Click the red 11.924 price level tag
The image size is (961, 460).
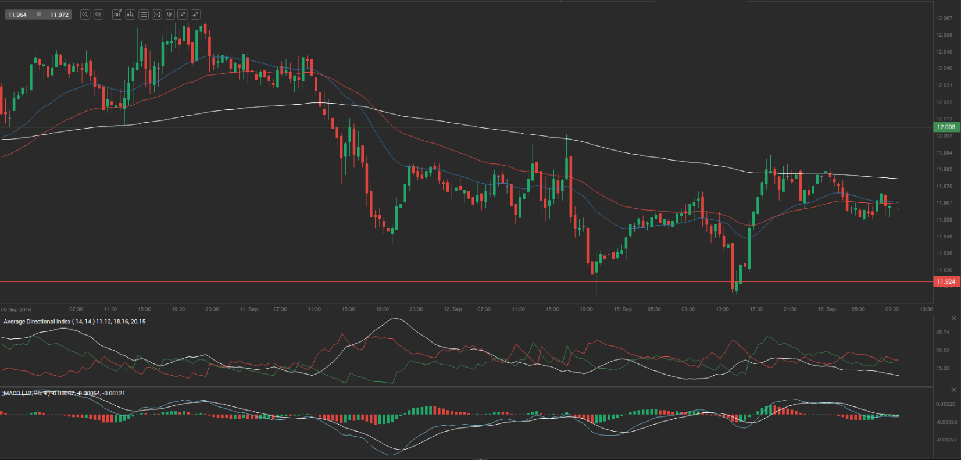(x=946, y=281)
